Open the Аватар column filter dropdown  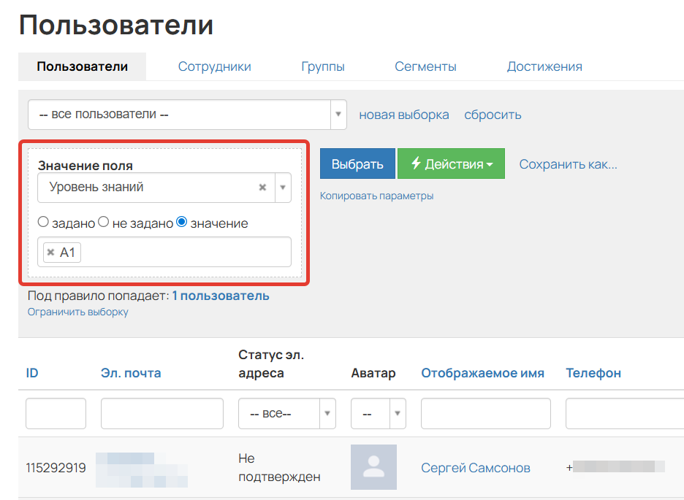point(396,413)
